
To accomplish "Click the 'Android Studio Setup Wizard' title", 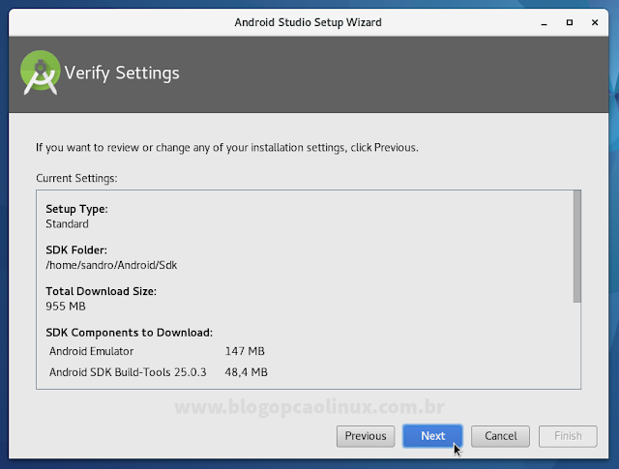I will [x=308, y=22].
